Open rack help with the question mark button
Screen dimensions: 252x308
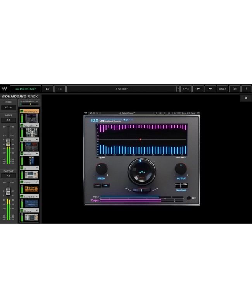click(x=246, y=89)
